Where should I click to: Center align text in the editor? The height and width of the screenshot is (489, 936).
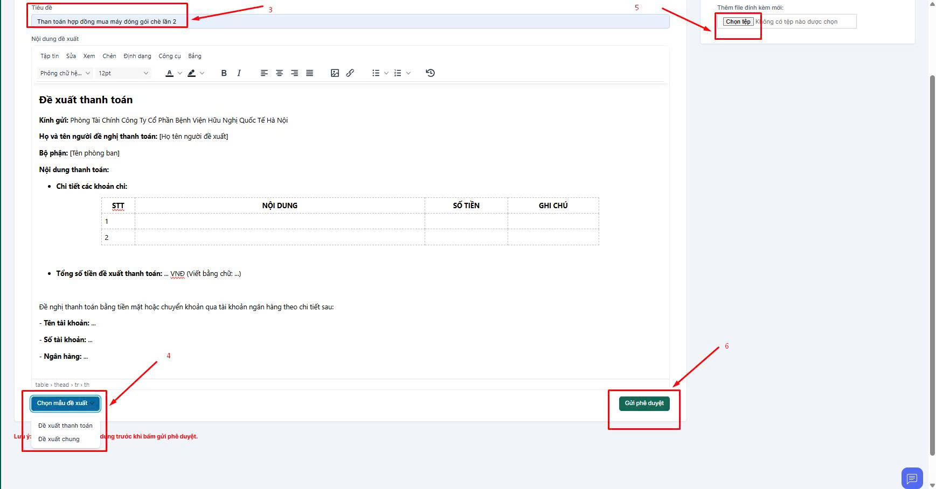[x=279, y=73]
